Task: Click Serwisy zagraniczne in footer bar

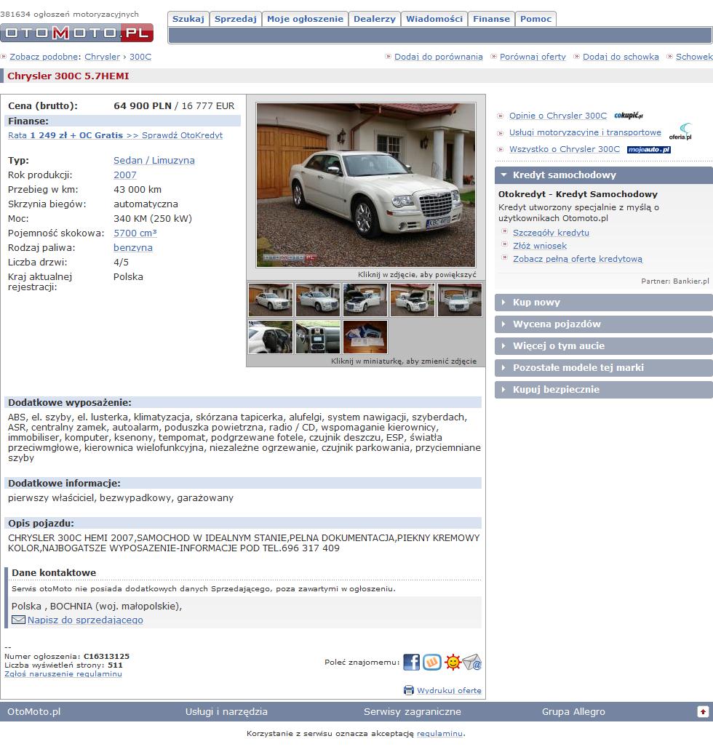Action: point(413,712)
